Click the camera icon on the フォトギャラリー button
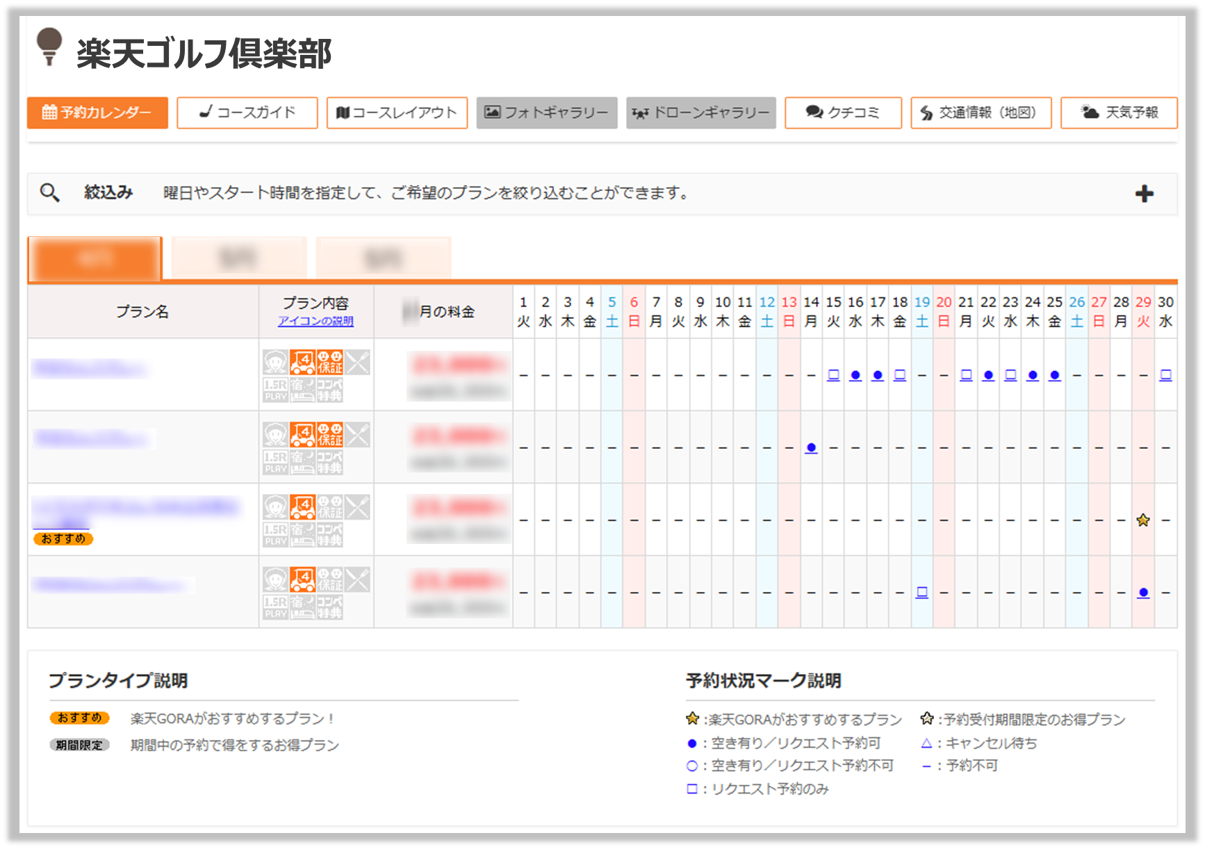 [494, 112]
